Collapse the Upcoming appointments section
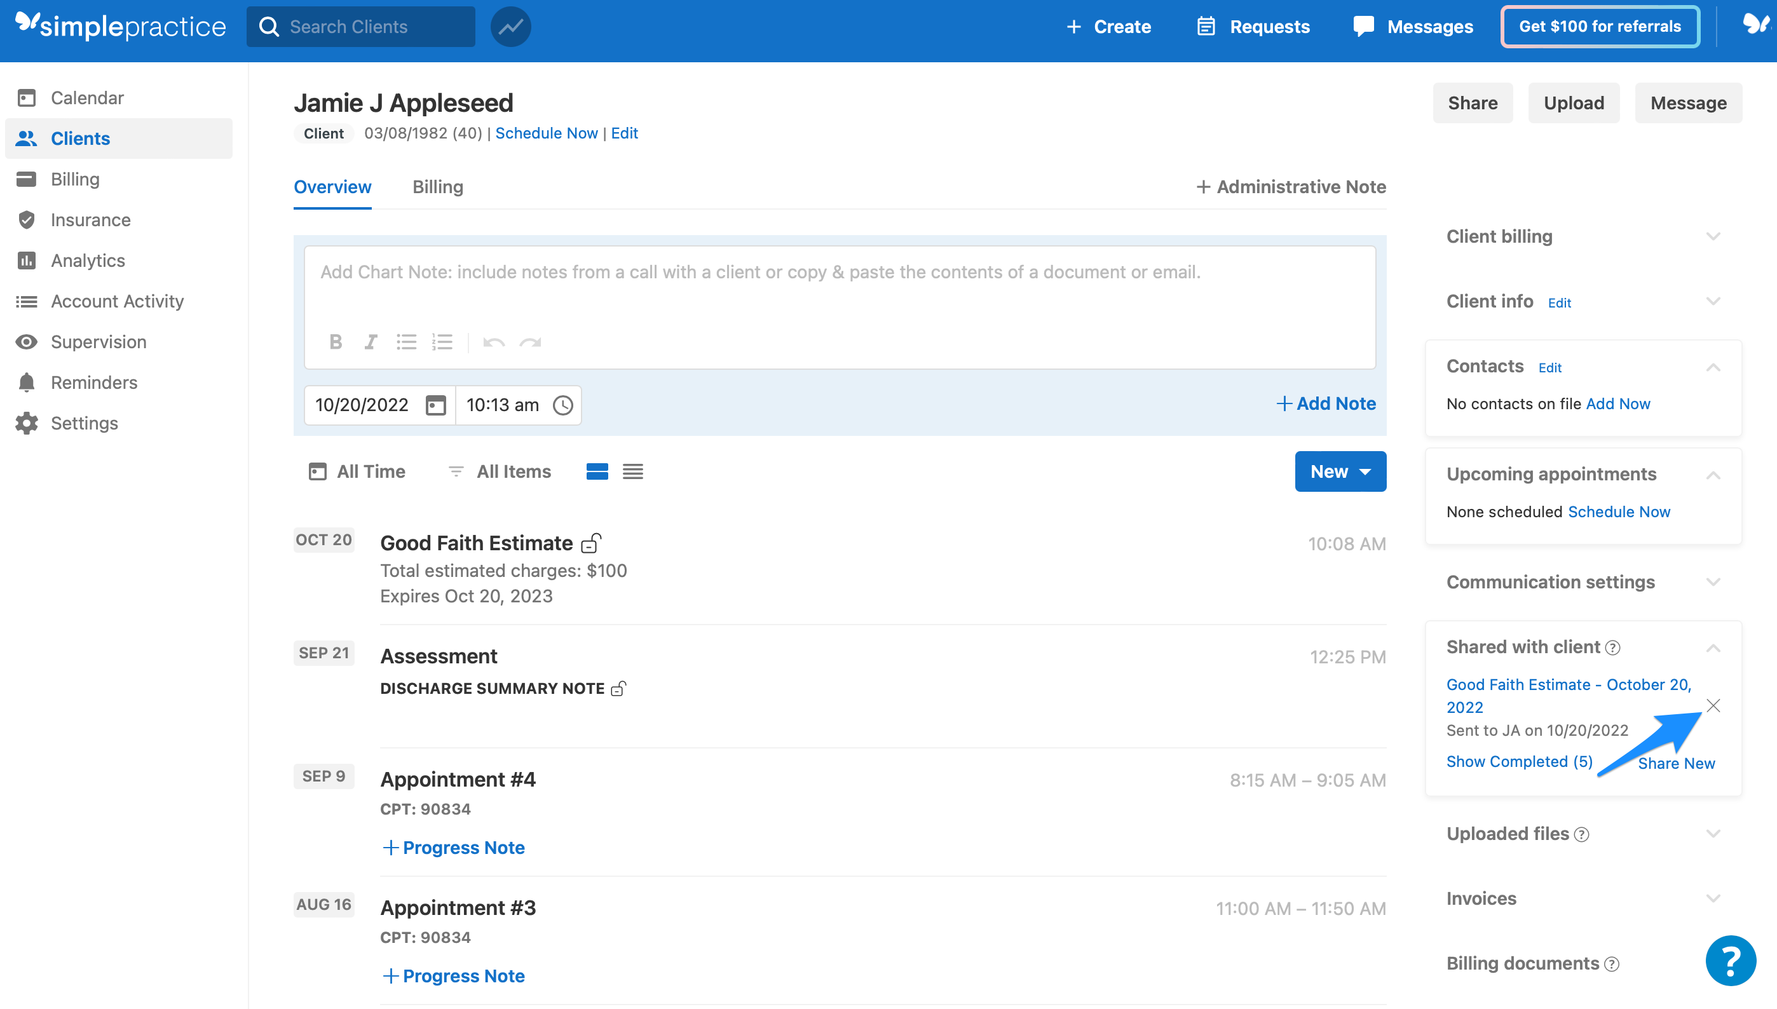The height and width of the screenshot is (1009, 1777). point(1713,475)
